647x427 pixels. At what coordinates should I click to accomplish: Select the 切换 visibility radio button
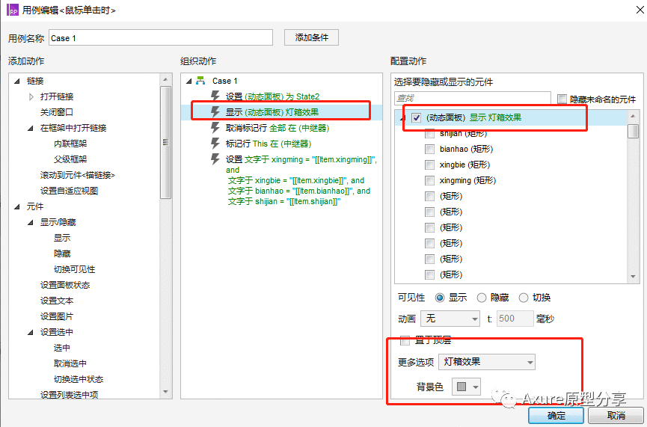click(x=524, y=298)
